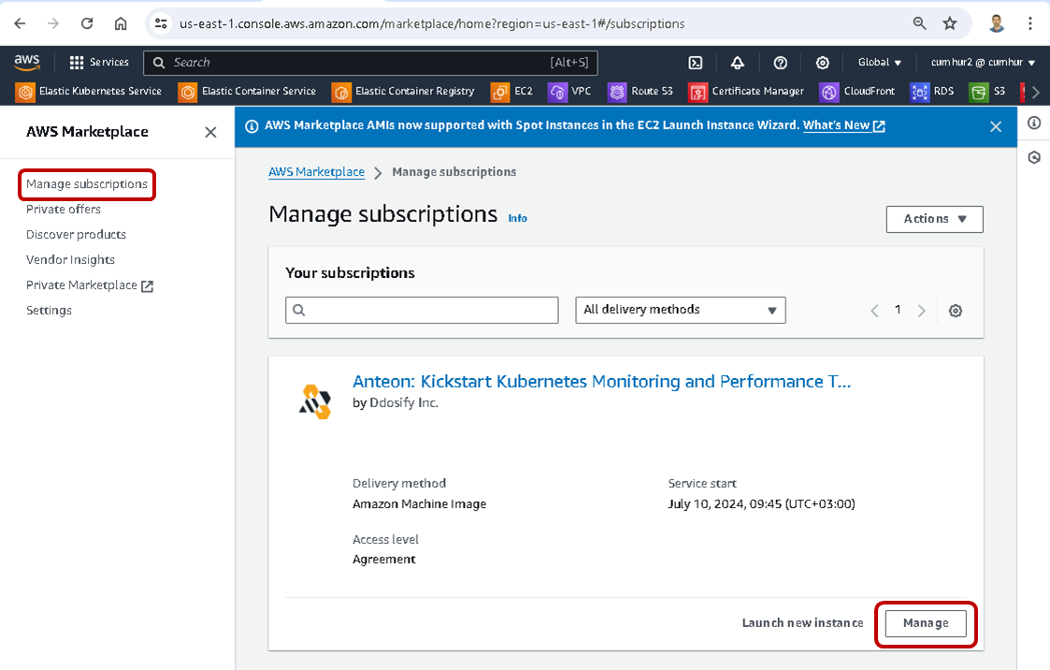The image size is (1050, 670).
Task: Click the subscriptions search field
Action: (x=422, y=310)
